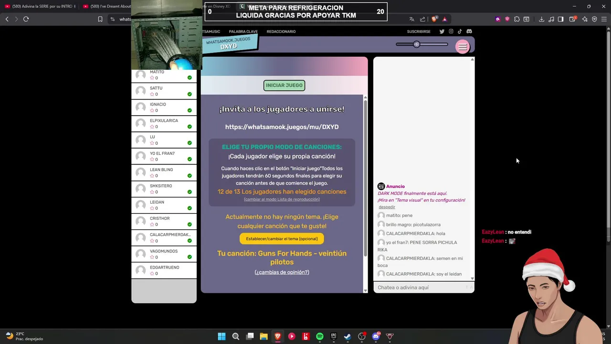The image size is (611, 344).
Task: Select player CRISTHOR in the list
Action: 164,221
